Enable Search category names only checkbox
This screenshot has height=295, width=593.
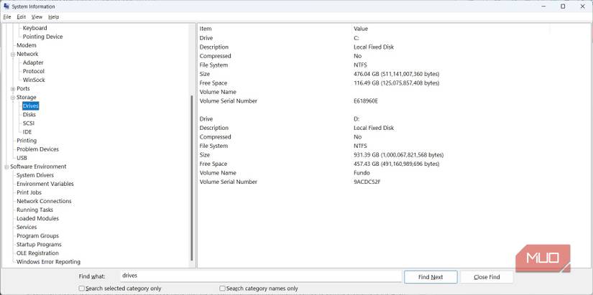coord(222,289)
